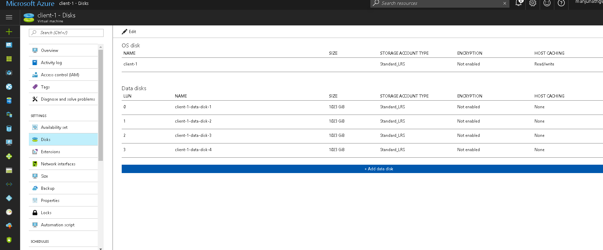Open Size menu item

63,176
